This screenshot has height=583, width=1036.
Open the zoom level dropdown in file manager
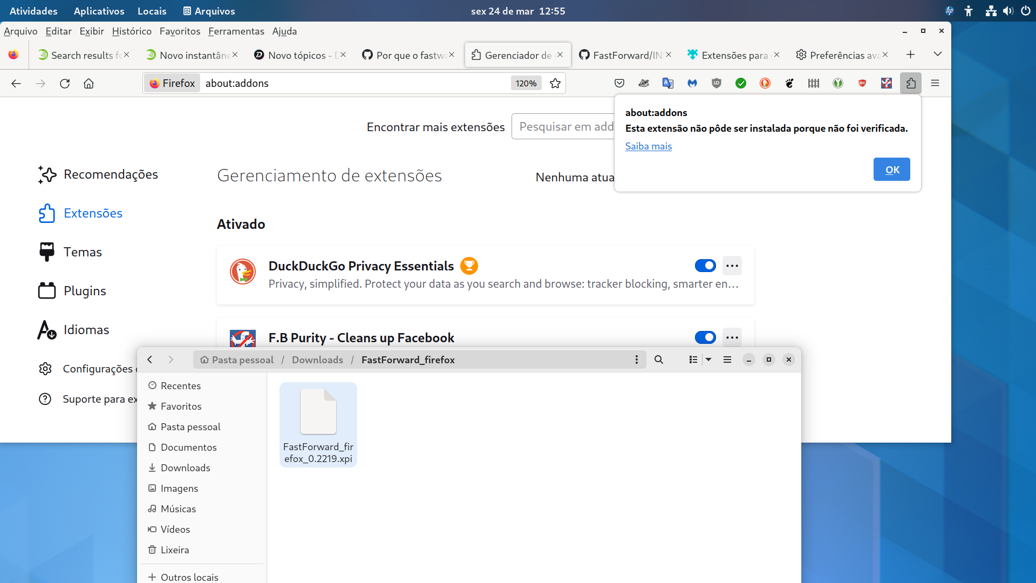(709, 360)
